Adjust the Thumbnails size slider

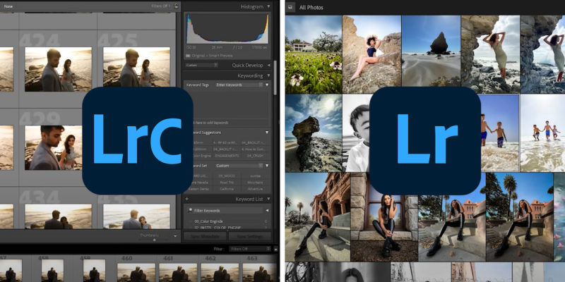pos(154,240)
